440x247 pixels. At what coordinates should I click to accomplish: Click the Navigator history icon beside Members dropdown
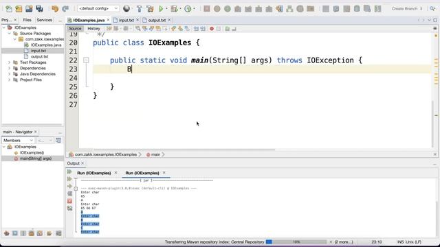pos(58,140)
